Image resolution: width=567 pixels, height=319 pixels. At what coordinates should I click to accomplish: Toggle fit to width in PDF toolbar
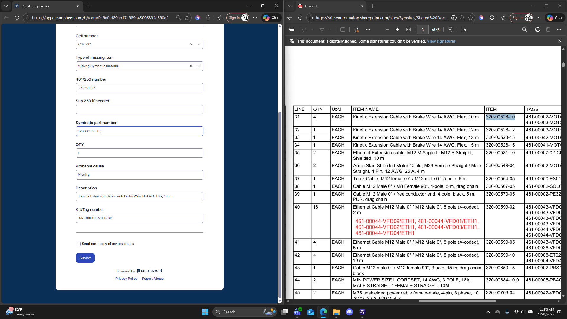[408, 30]
